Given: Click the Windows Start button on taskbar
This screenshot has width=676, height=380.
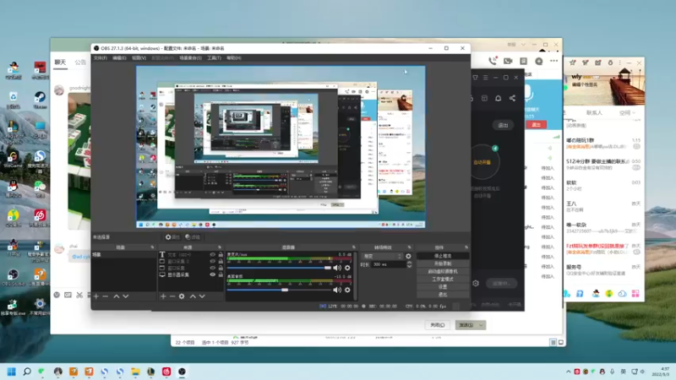Looking at the screenshot, I should (x=12, y=372).
